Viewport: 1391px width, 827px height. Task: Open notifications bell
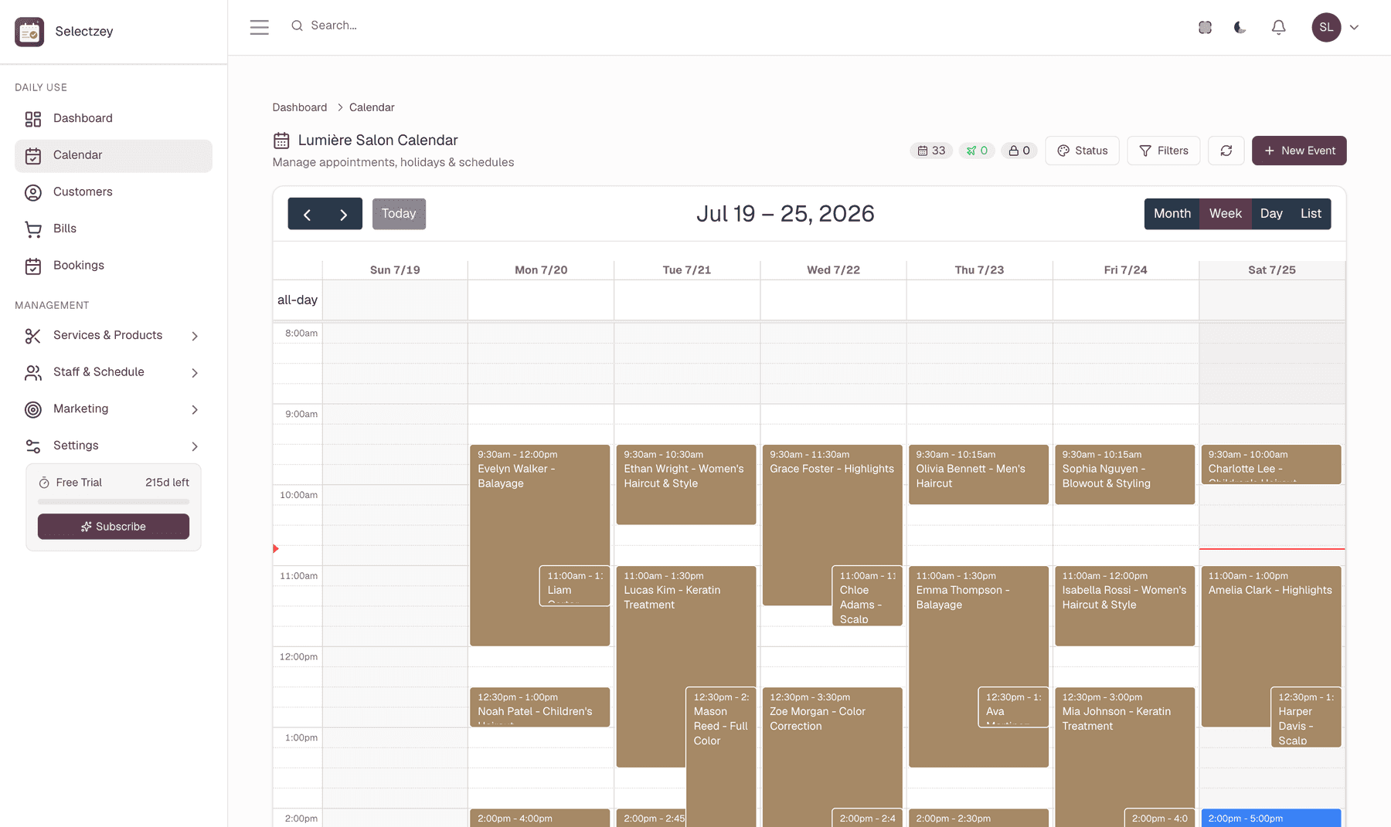[x=1279, y=27]
